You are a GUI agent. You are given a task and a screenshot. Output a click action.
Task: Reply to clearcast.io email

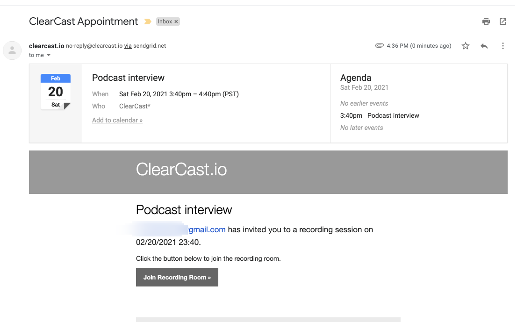(484, 46)
